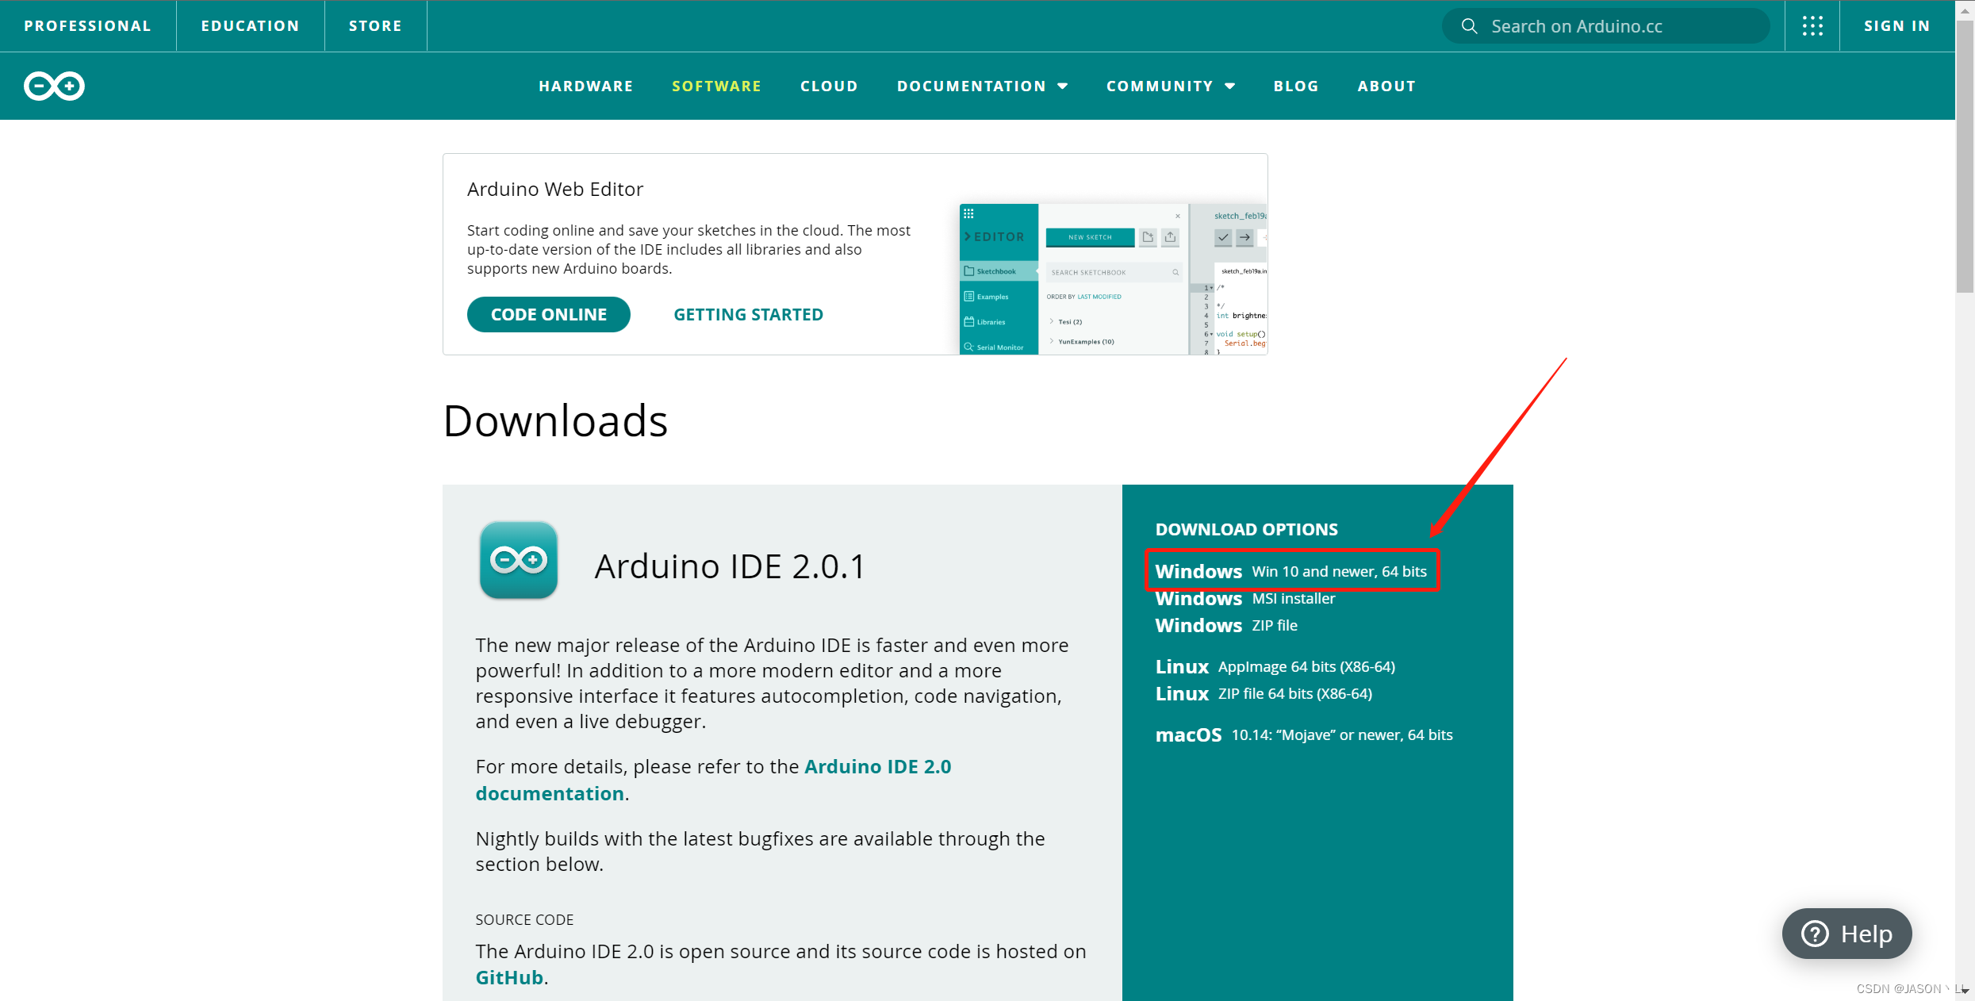Click the Arduino infinity logo
Screen dimensions: 1975x1001
click(x=54, y=86)
